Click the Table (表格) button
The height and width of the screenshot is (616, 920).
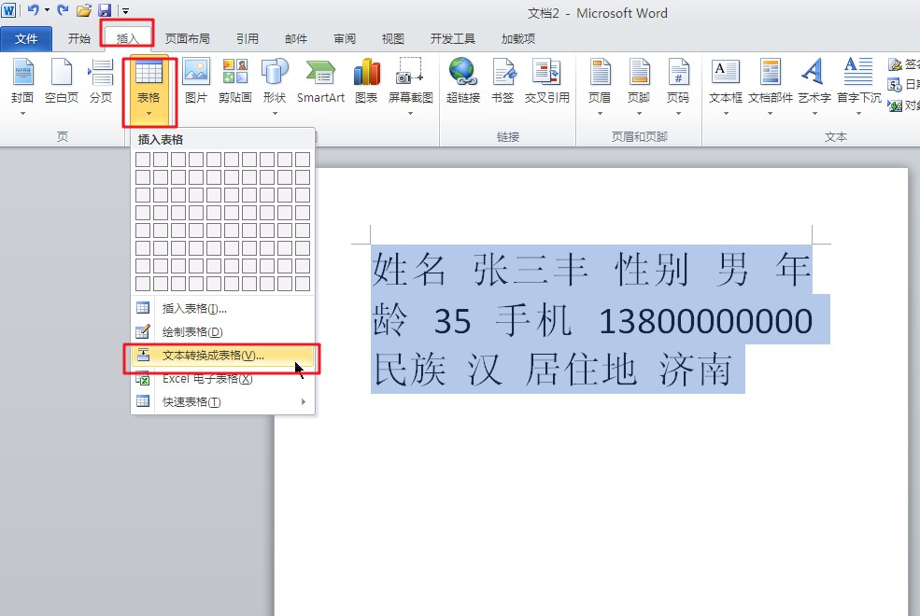(x=149, y=90)
